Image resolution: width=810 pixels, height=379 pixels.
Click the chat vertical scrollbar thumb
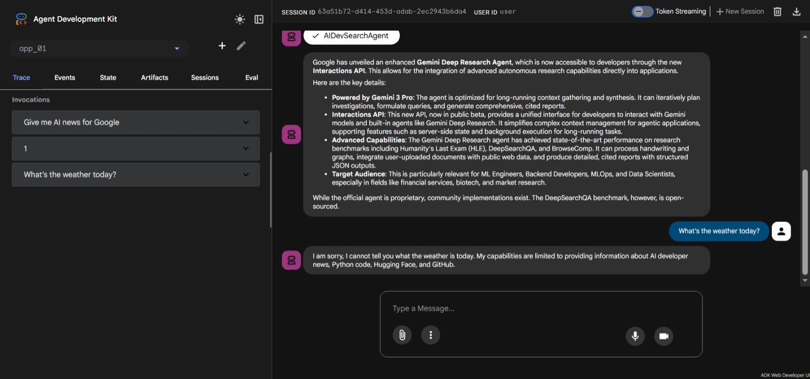tap(805, 222)
